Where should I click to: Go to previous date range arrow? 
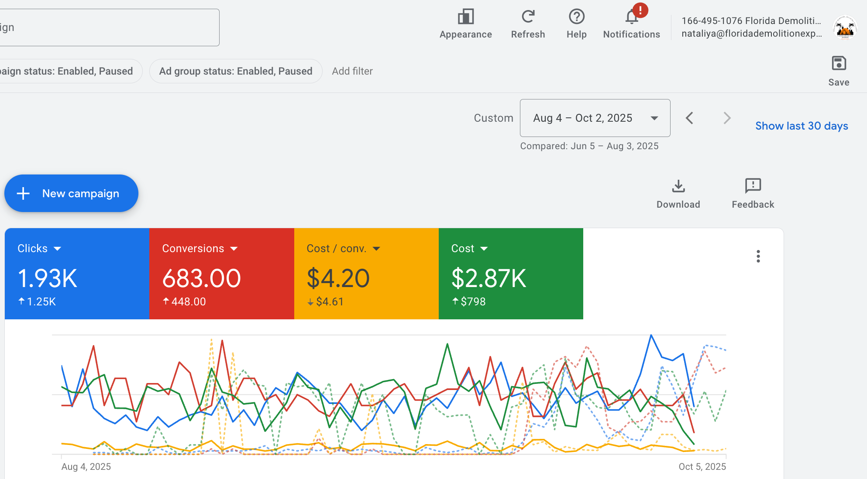tap(690, 118)
